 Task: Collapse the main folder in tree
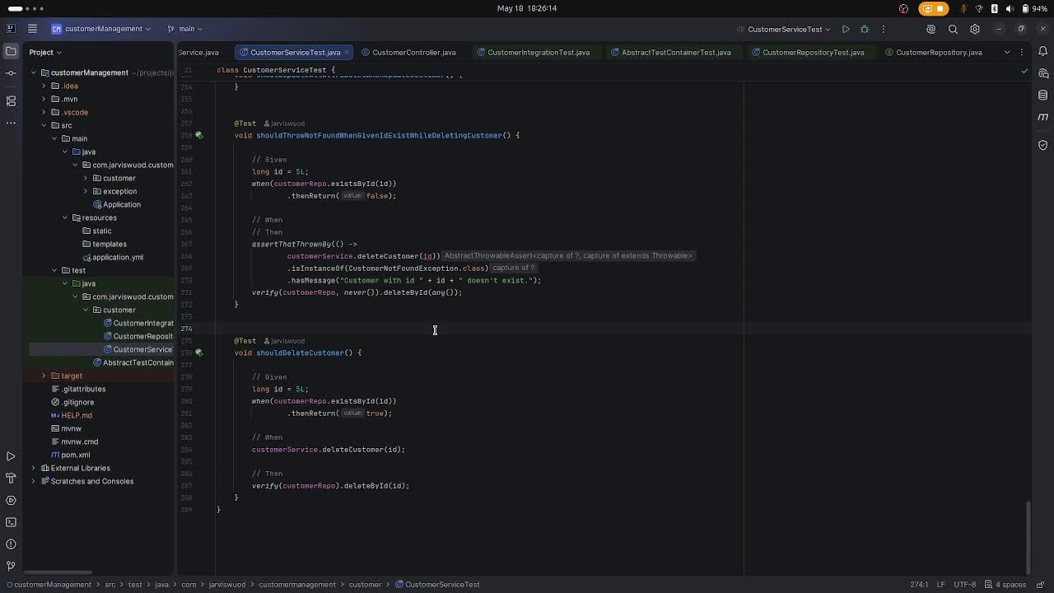coord(54,138)
